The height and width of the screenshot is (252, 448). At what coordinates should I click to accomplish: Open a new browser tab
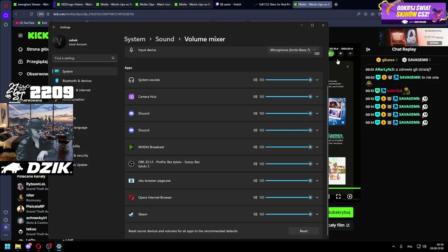tap(336, 5)
